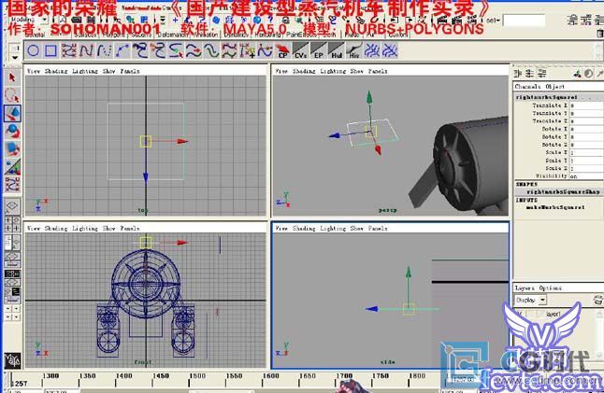604x393 pixels.
Task: Click the rightnurbsSquare1 object name
Action: point(546,97)
